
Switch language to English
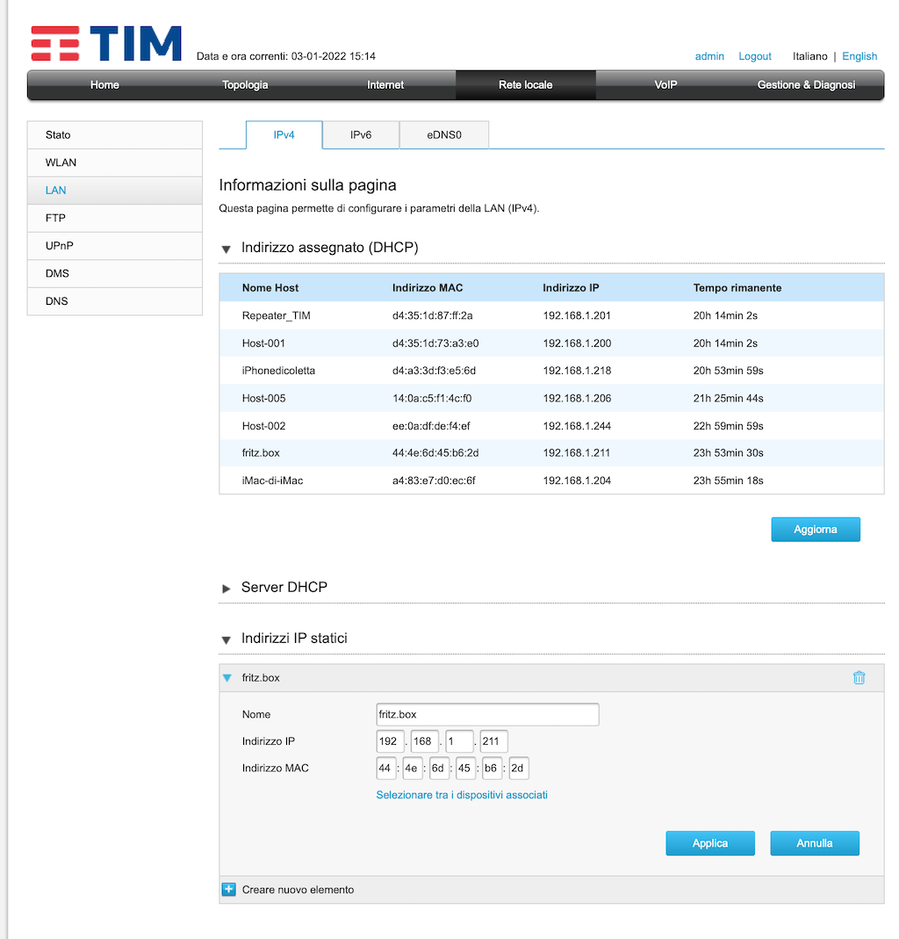(x=859, y=56)
